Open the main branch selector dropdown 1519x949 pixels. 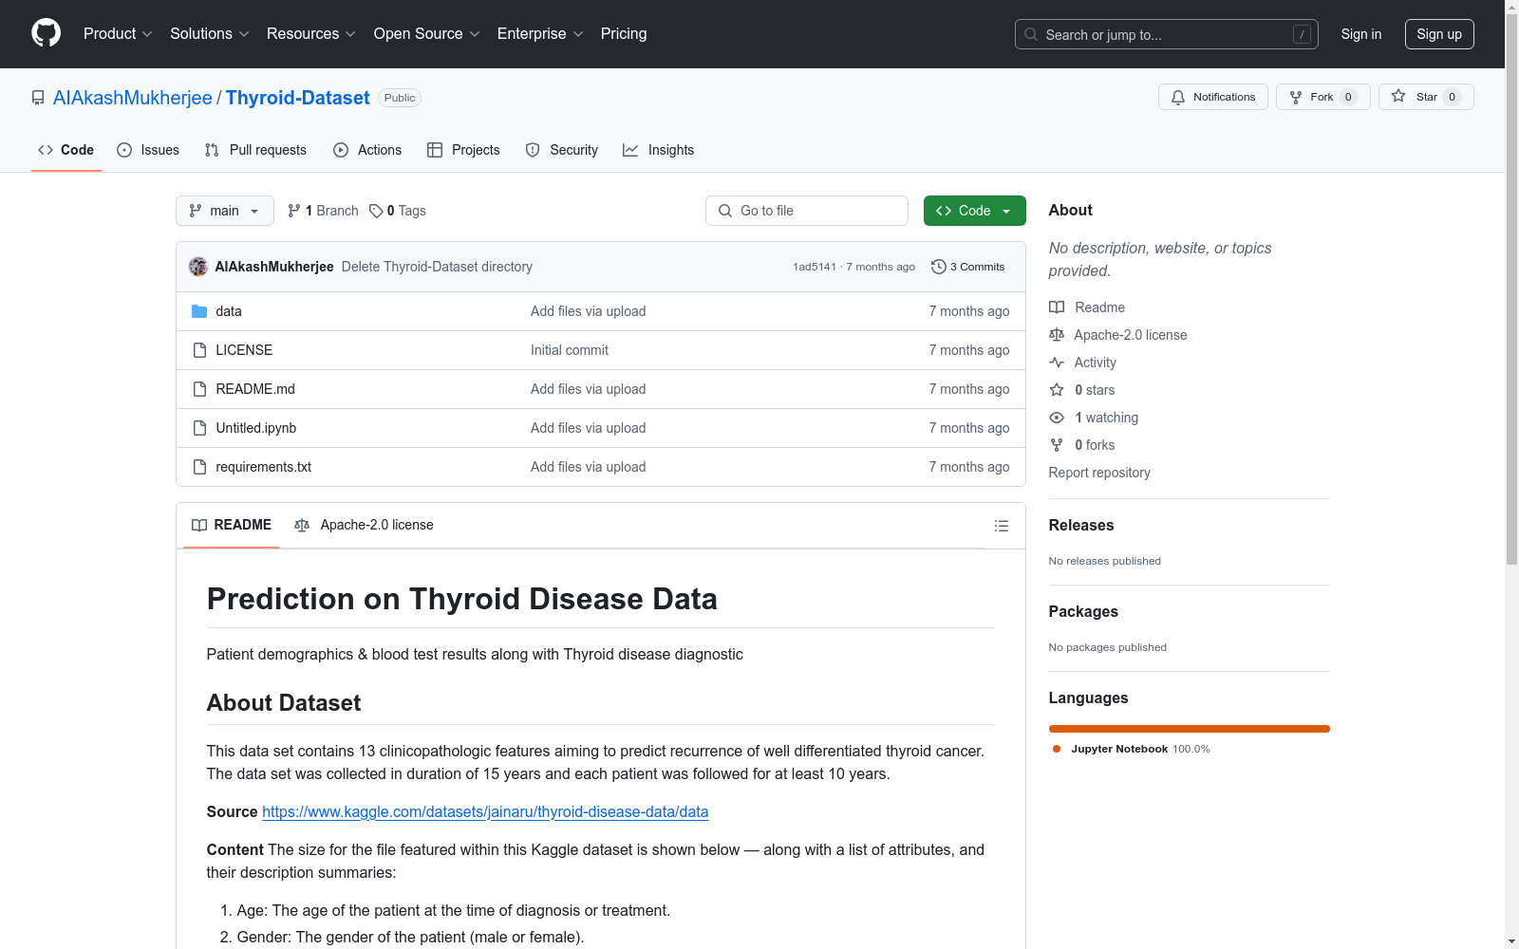click(x=225, y=211)
